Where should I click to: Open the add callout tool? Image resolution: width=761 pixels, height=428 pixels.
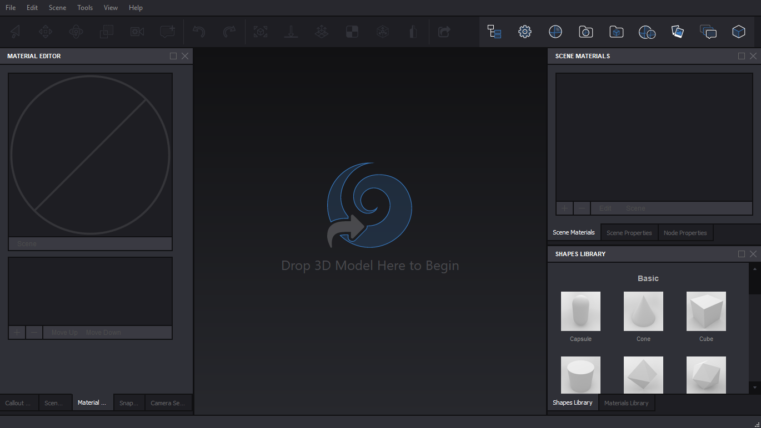[167, 32]
